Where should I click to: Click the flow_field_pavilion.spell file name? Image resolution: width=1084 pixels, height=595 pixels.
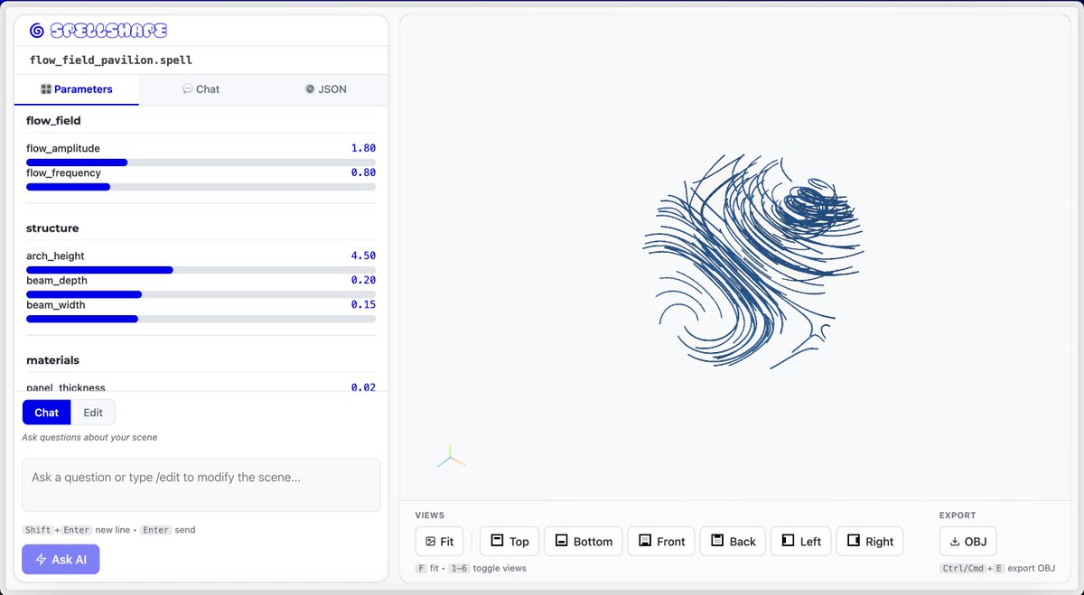click(x=111, y=60)
